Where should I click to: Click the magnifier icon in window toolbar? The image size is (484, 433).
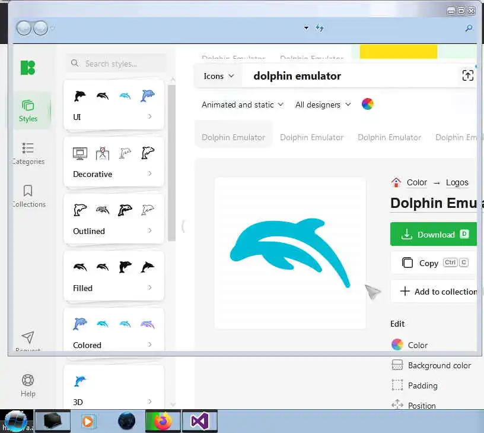[469, 28]
